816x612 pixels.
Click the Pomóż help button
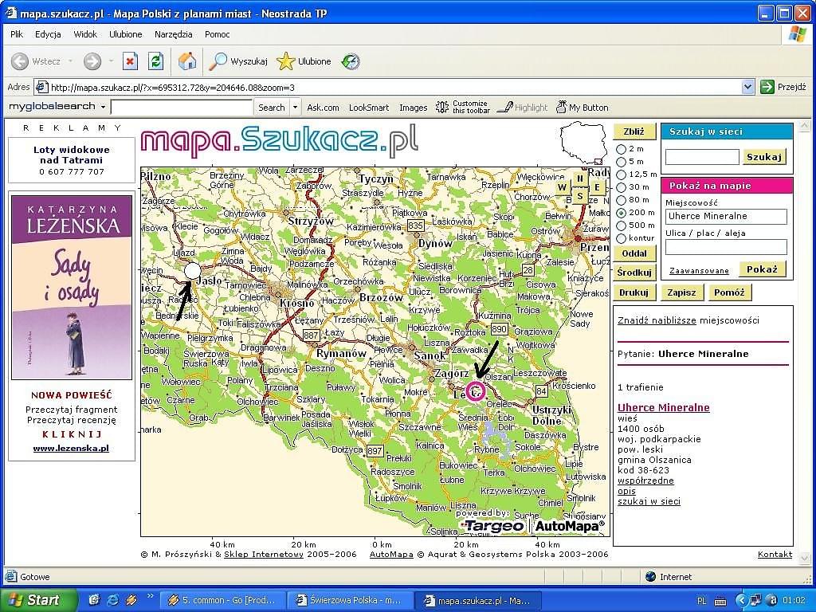(729, 292)
